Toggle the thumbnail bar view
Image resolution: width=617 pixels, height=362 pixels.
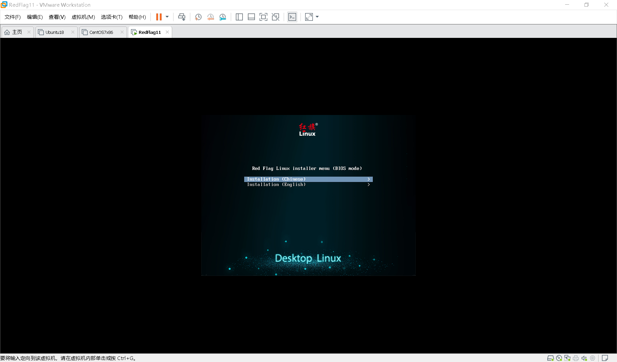(x=251, y=17)
